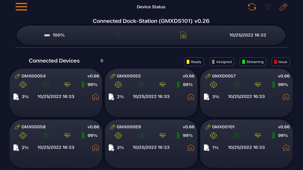Click the home icon on GMX00054 card
303x170 pixels.
tap(95, 97)
